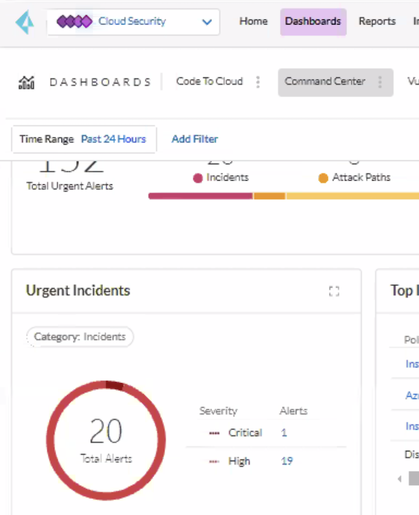
Task: Select Home in the navigation menu
Action: pos(253,21)
